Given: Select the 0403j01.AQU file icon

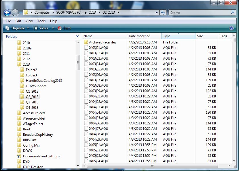Looking at the screenshot, I should tap(86, 48).
